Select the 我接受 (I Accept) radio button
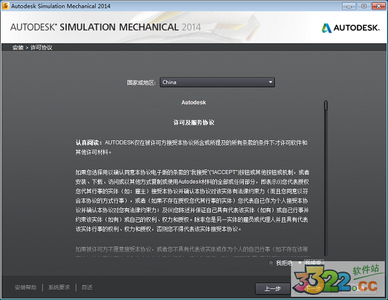Screen dimensions: 388x300 (300, 262)
